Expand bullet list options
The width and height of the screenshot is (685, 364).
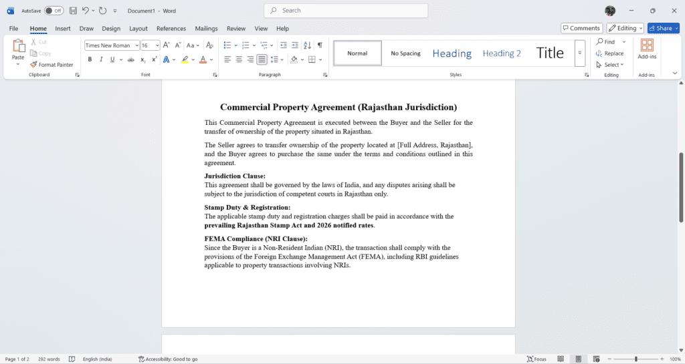coord(236,45)
